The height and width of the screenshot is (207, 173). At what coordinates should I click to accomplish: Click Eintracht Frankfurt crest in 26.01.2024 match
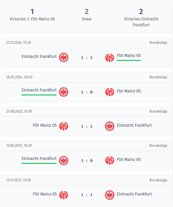pos(63,92)
